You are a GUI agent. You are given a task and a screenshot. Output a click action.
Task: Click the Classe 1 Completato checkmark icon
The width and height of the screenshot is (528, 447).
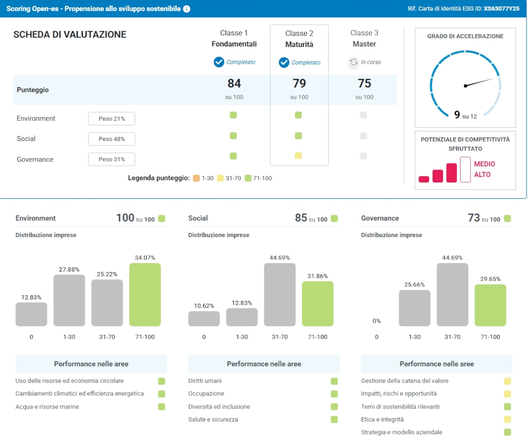click(219, 62)
